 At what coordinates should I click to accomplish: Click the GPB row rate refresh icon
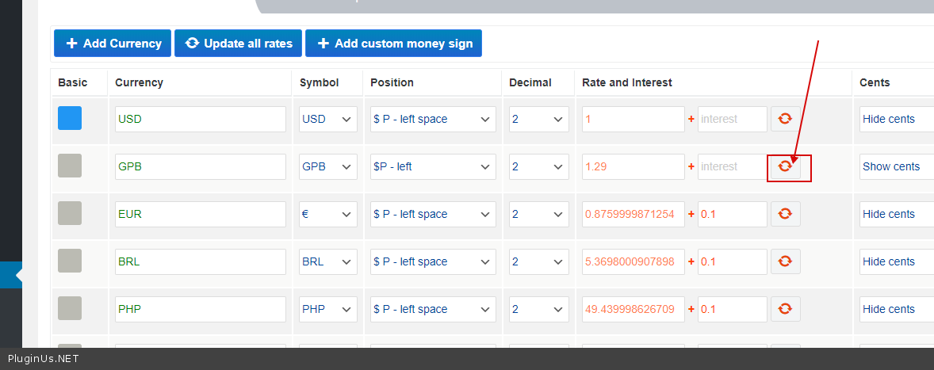(x=785, y=166)
